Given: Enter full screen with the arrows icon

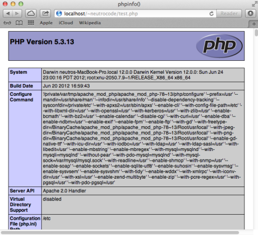Looking at the screenshot, I should tap(255, 4).
